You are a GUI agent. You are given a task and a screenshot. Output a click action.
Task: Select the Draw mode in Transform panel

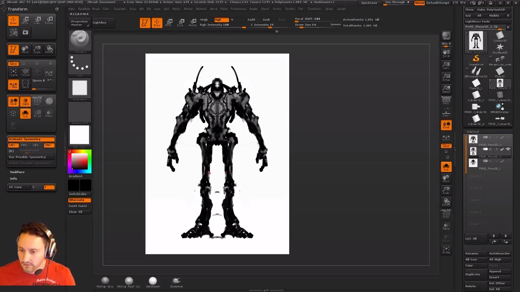pyautogui.click(x=13, y=20)
